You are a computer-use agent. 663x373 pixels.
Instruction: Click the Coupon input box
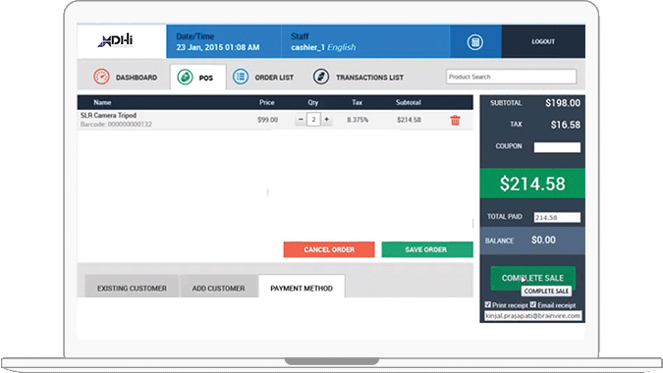557,147
